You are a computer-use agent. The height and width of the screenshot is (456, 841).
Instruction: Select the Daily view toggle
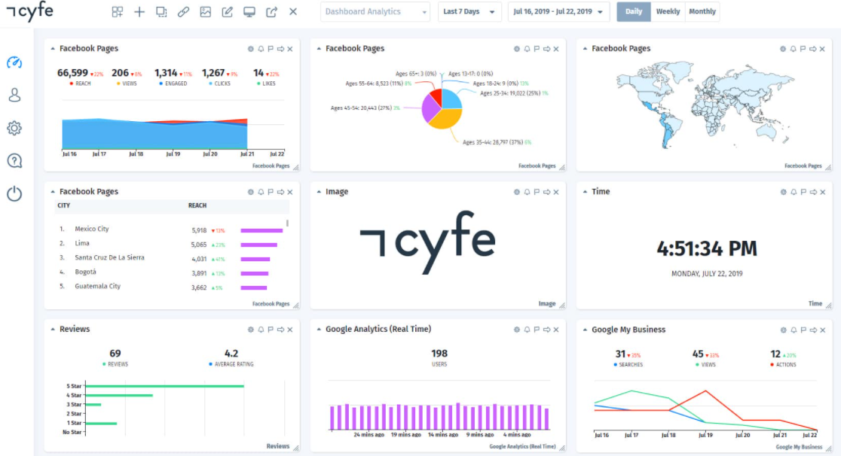pyautogui.click(x=634, y=12)
